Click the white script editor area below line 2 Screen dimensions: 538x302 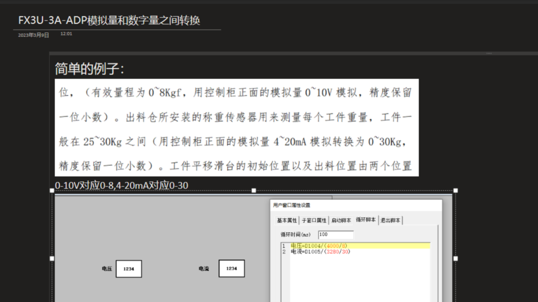340,272
